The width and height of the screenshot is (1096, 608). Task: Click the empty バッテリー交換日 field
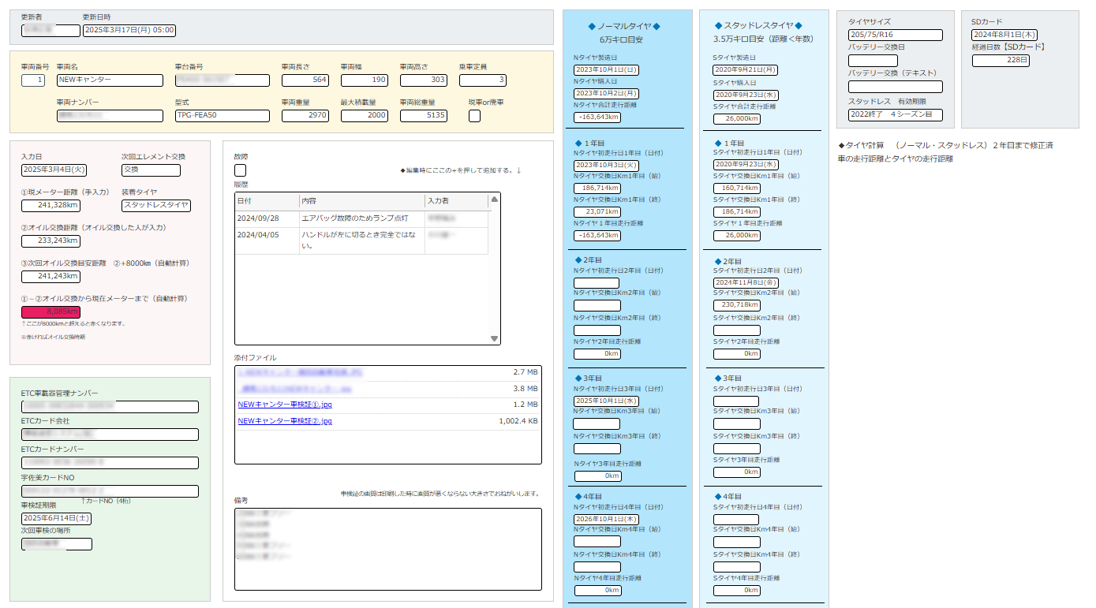[873, 61]
